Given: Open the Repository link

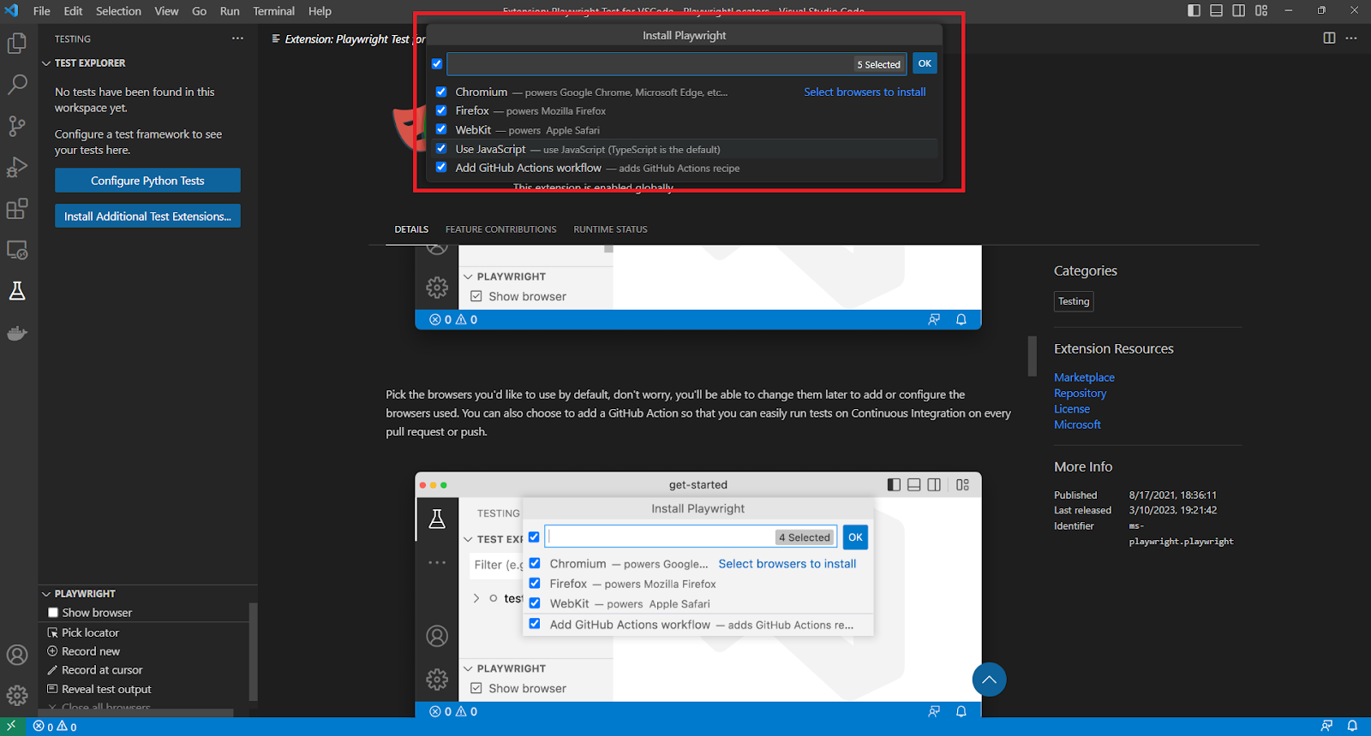Looking at the screenshot, I should point(1080,394).
